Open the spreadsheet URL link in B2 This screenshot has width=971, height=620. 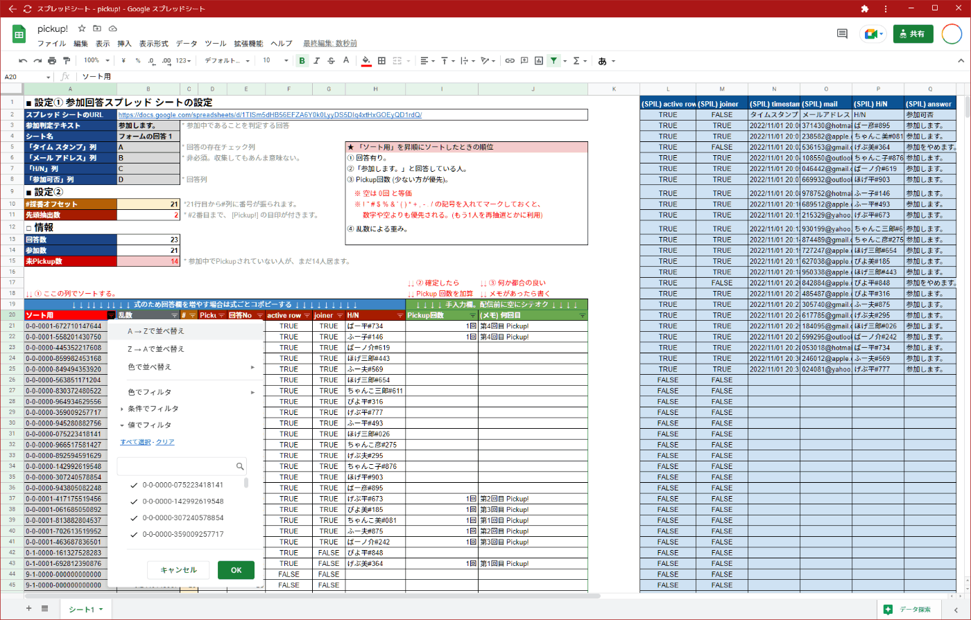coord(270,114)
